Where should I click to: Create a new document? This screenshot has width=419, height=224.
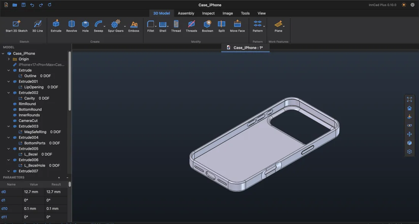pyautogui.click(x=6, y=5)
